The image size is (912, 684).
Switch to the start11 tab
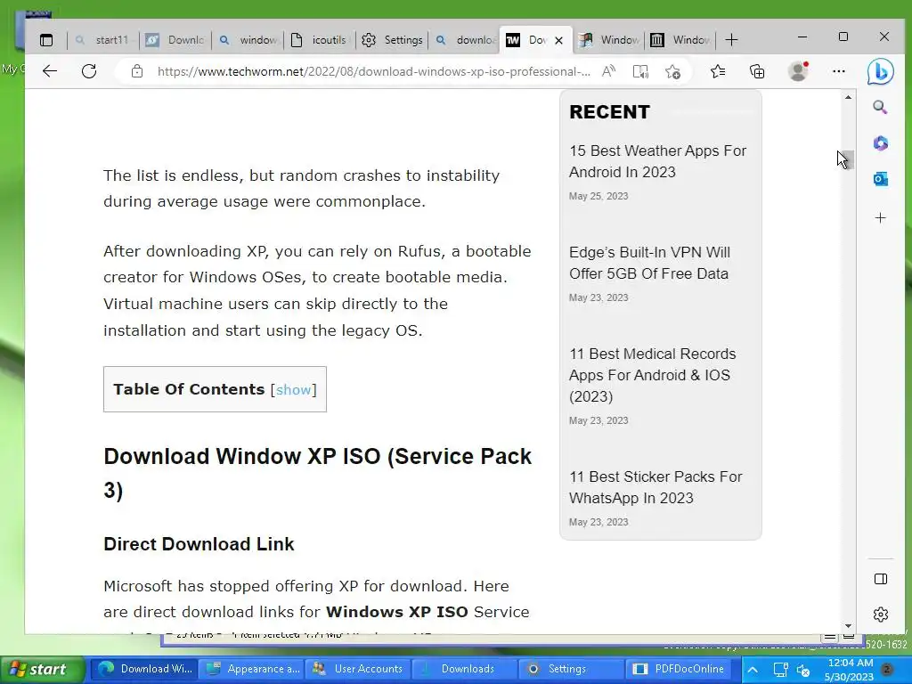pyautogui.click(x=103, y=40)
